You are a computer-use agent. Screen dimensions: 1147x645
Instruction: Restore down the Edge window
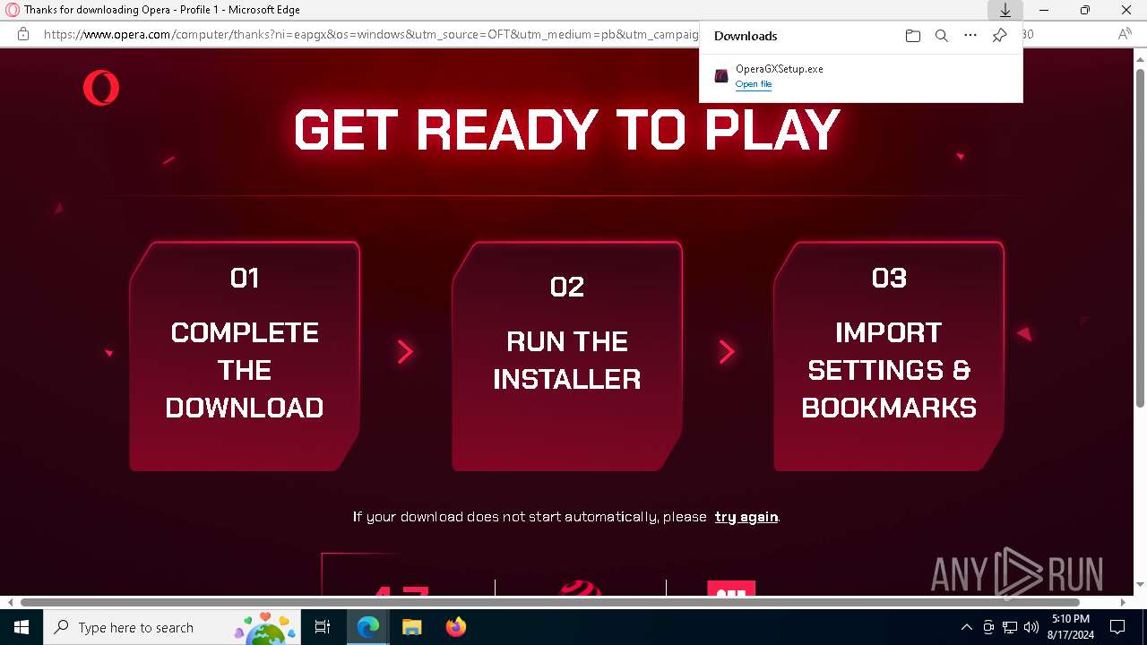tap(1085, 10)
